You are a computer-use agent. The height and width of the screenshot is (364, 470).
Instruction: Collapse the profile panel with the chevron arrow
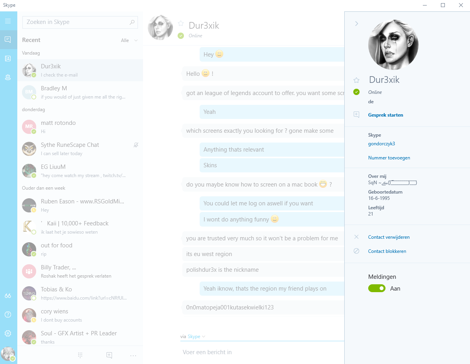coord(356,24)
